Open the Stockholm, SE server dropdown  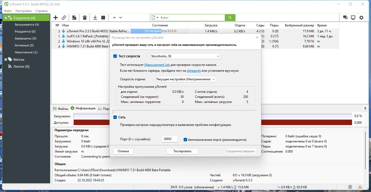coord(185,56)
